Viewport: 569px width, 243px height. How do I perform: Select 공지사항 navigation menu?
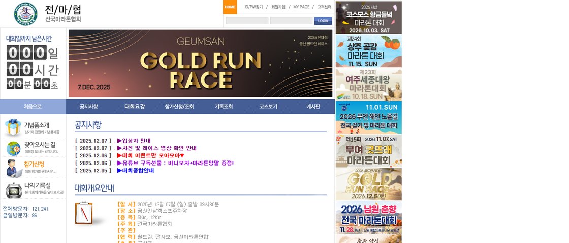point(88,107)
